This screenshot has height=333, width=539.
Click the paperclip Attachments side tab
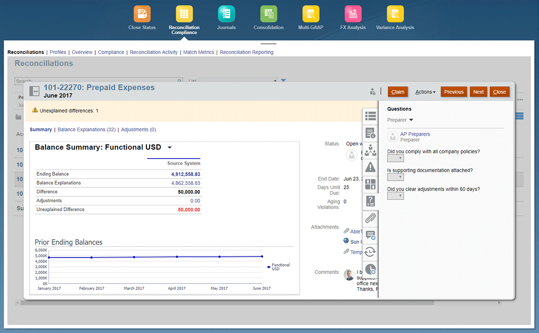(370, 218)
